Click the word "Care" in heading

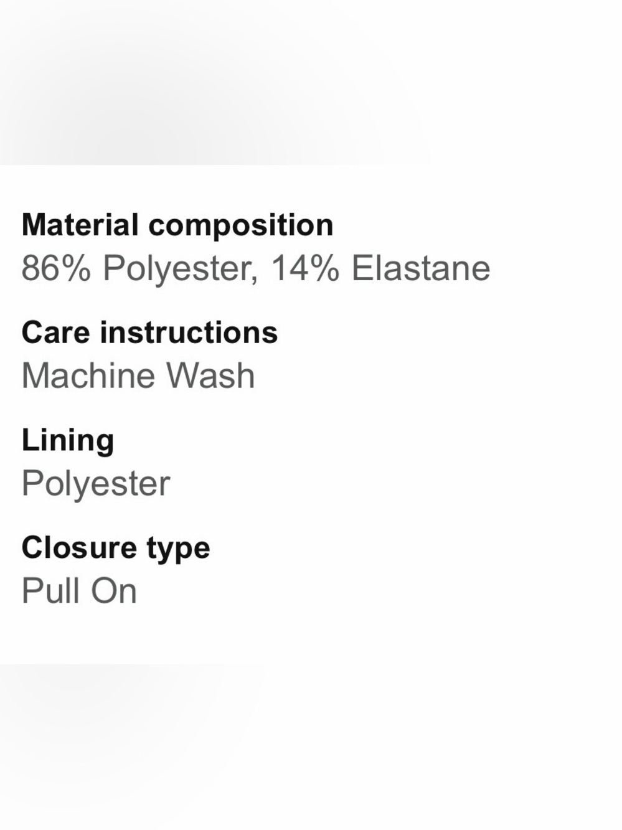56,332
